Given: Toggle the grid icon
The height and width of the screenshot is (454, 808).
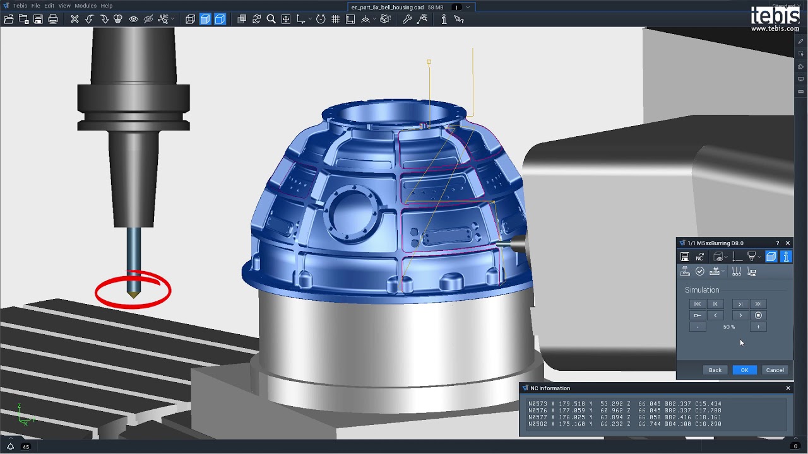Looking at the screenshot, I should 335,19.
